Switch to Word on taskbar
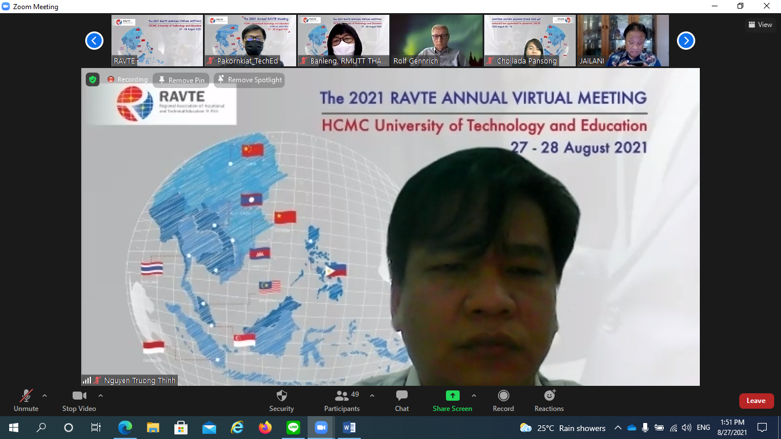The image size is (781, 439). coord(349,428)
